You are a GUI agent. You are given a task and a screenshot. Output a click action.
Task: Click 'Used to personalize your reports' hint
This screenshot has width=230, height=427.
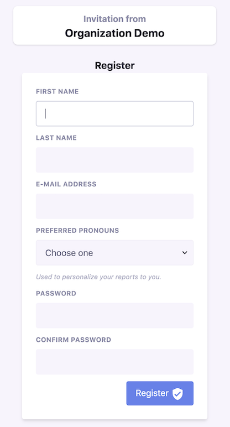point(98,277)
